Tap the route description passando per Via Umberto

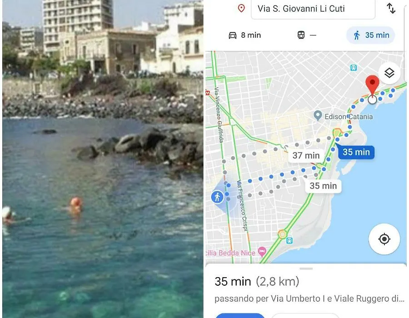coord(309,299)
